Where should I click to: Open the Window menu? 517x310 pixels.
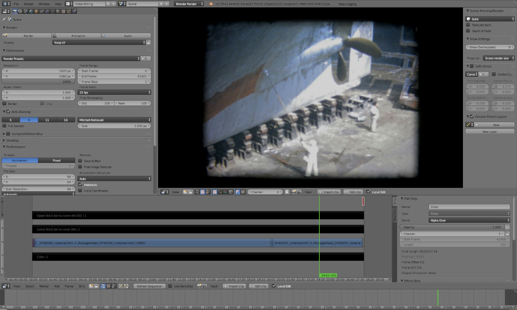click(44, 4)
